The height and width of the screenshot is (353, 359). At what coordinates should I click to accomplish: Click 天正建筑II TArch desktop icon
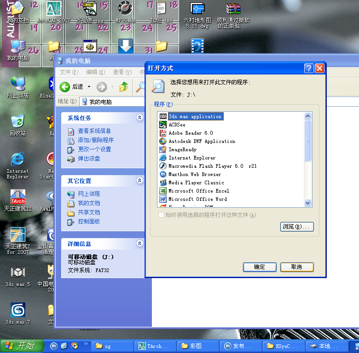tap(17, 200)
